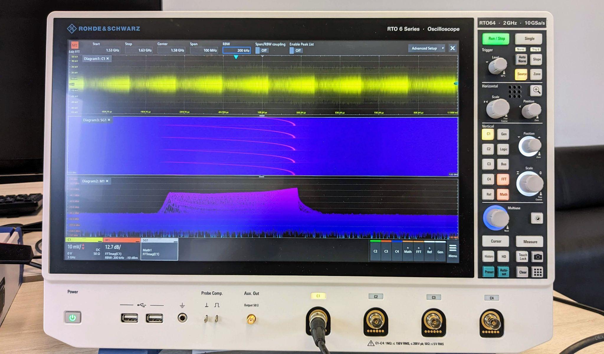The image size is (604, 354).
Task: Select the Stop frequency field 1.63 GHz
Action: click(139, 50)
